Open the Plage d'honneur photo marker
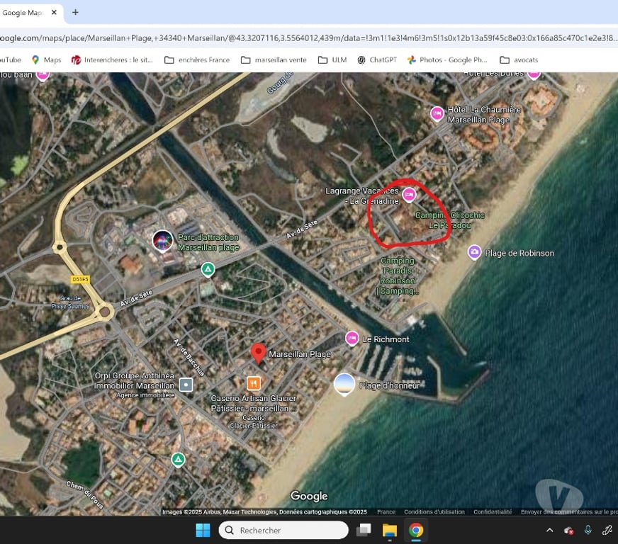 pyautogui.click(x=344, y=384)
